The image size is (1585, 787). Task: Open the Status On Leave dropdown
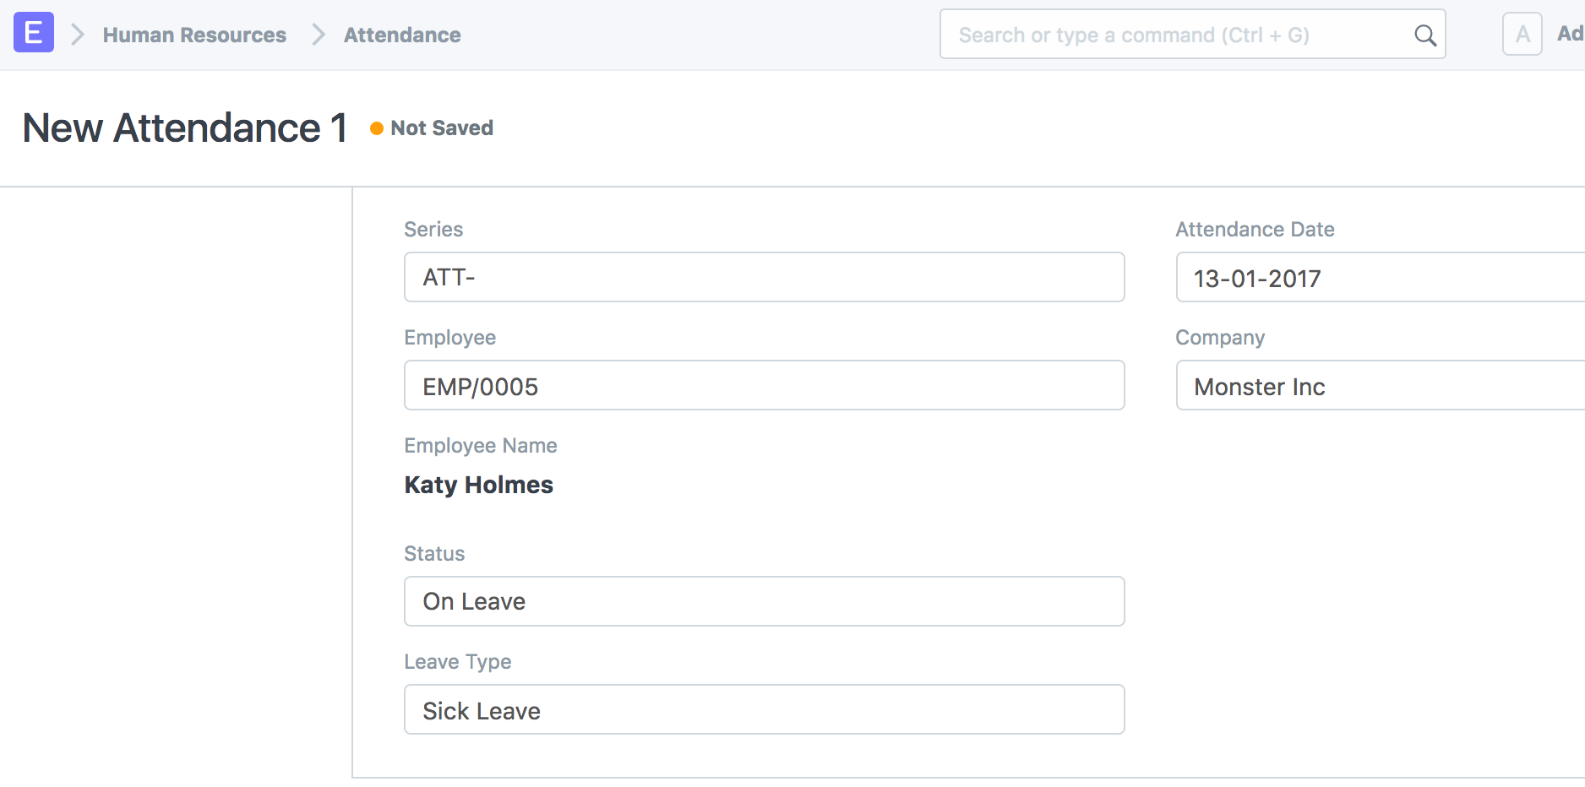(x=764, y=601)
